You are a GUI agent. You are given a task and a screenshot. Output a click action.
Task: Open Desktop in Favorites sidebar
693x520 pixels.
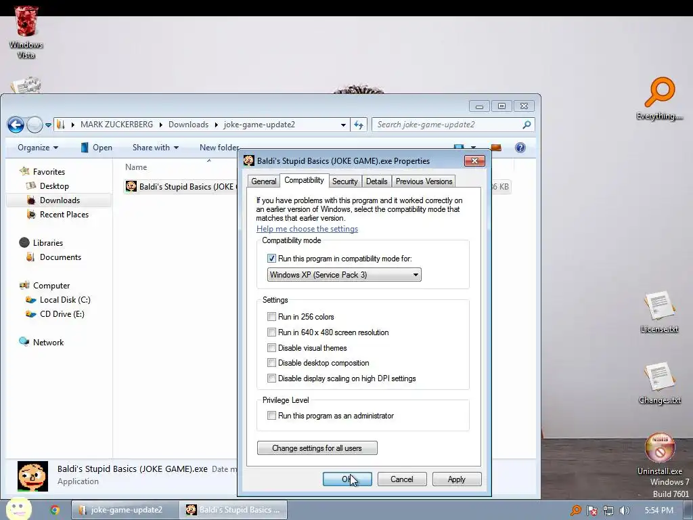(54, 186)
